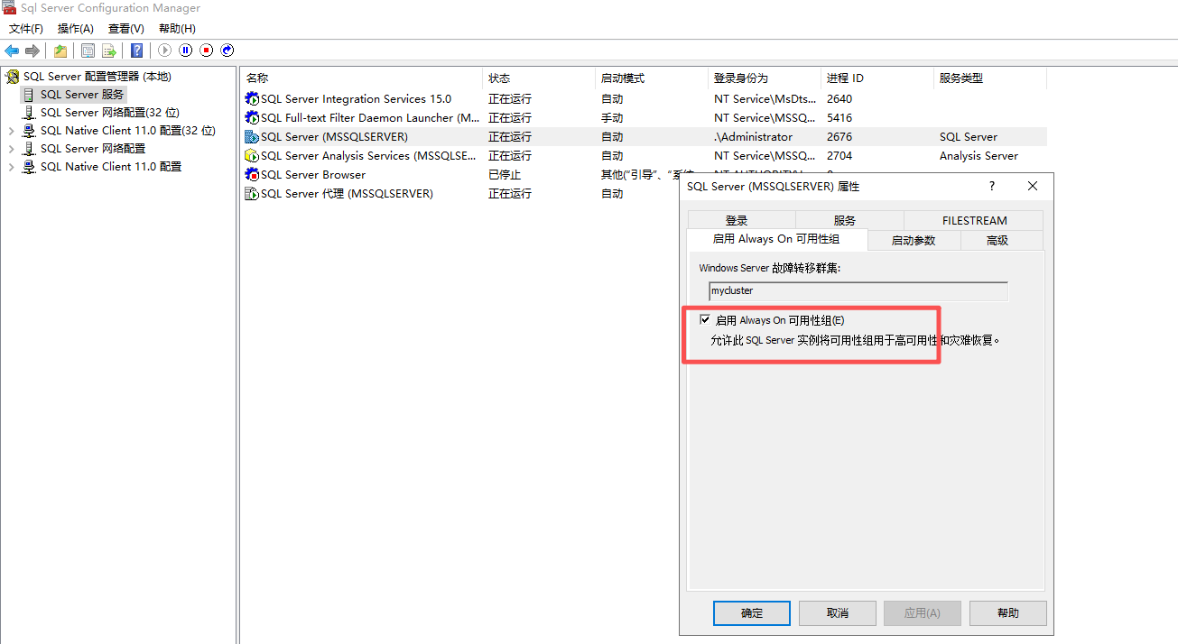
Task: Click the Back arrow toolbar icon
Action: pos(12,51)
